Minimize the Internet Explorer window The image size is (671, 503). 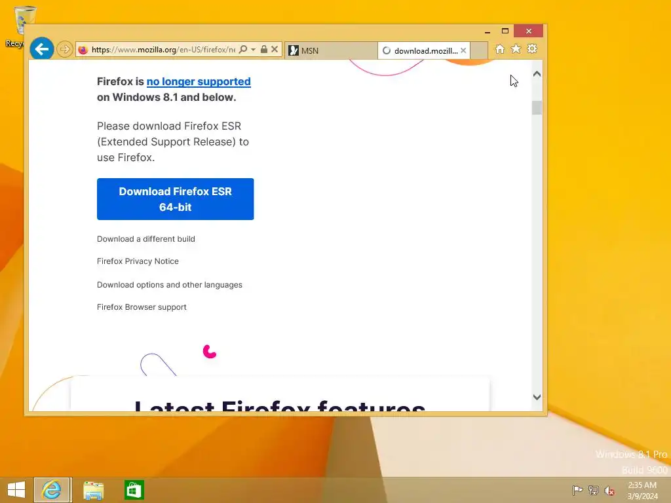click(x=488, y=31)
